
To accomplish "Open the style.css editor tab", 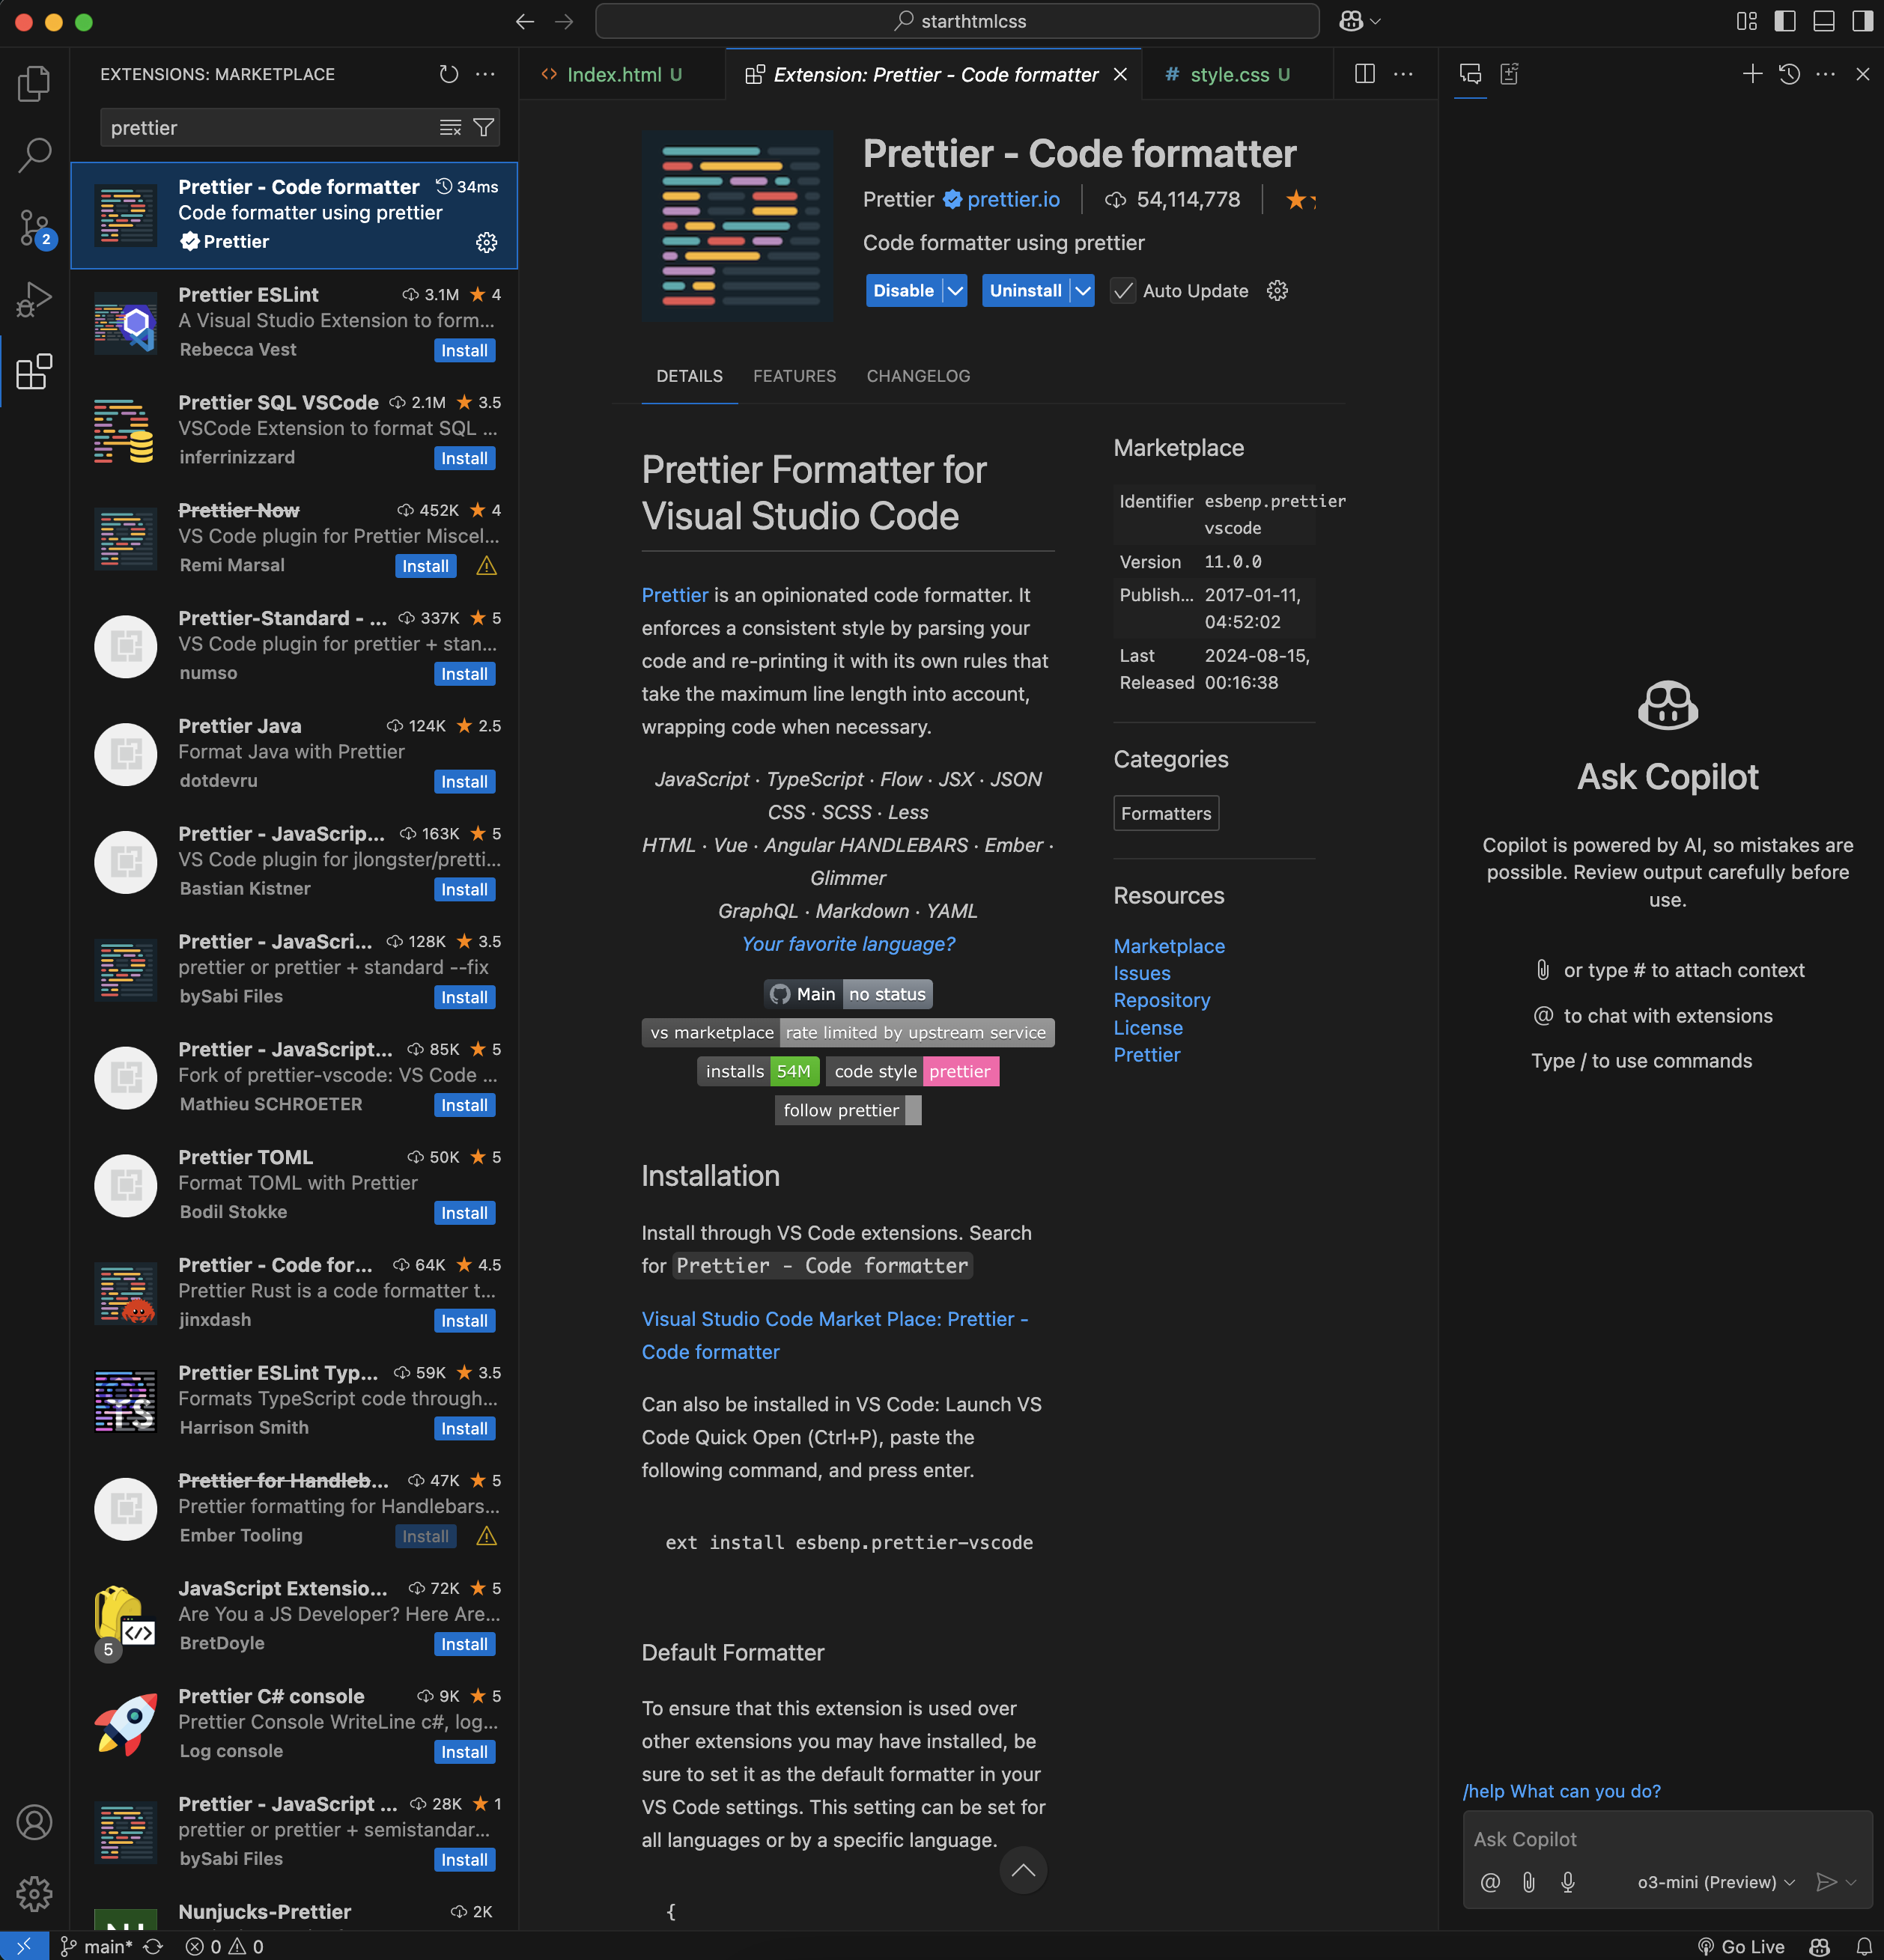I will click(1229, 75).
